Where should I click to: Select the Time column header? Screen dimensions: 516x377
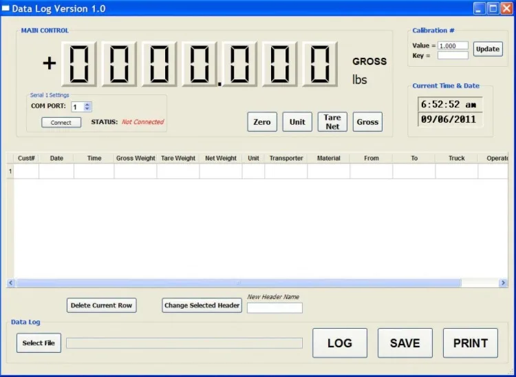94,159
